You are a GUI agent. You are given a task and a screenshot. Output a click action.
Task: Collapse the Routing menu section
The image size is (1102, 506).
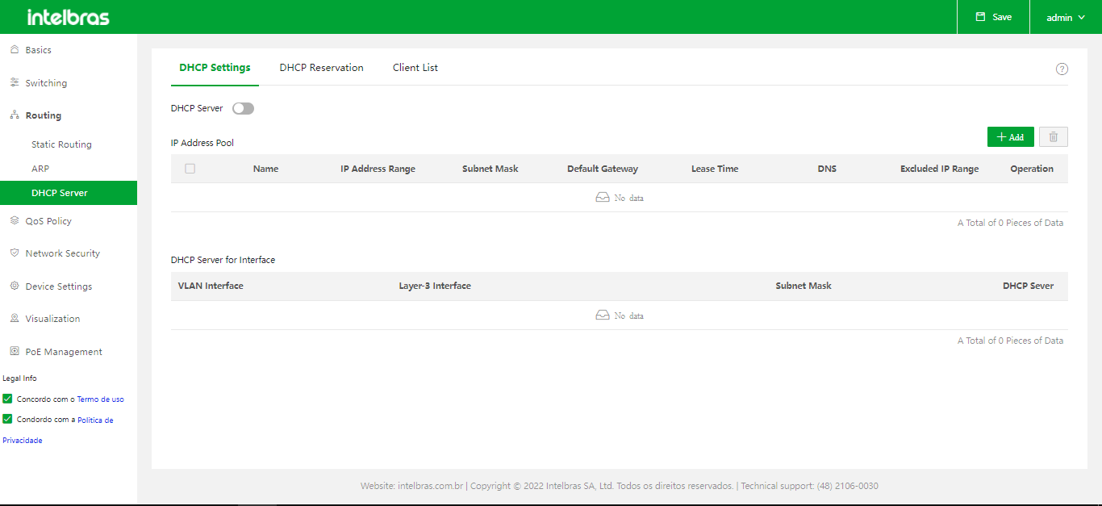(x=43, y=115)
